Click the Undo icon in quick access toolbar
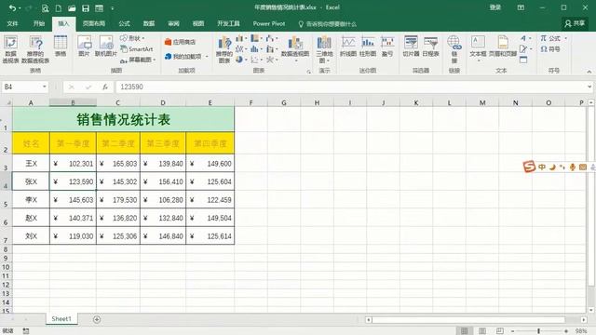 coord(12,7)
